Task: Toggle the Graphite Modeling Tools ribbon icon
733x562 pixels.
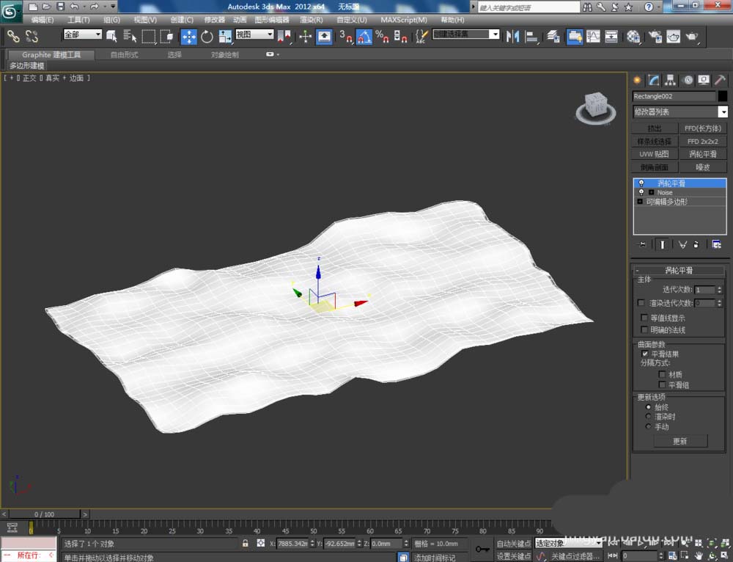Action: point(575,37)
